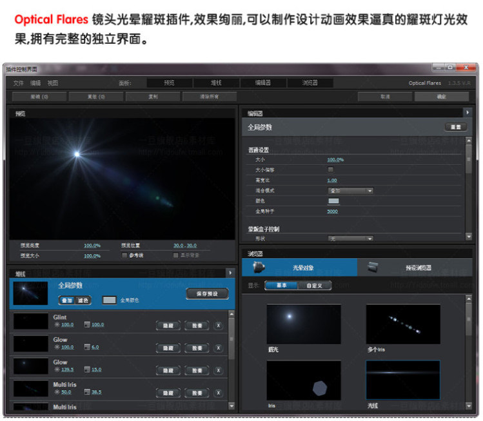Switch to the 预设浏览器 tab
This screenshot has height=421, width=483.
click(x=415, y=268)
